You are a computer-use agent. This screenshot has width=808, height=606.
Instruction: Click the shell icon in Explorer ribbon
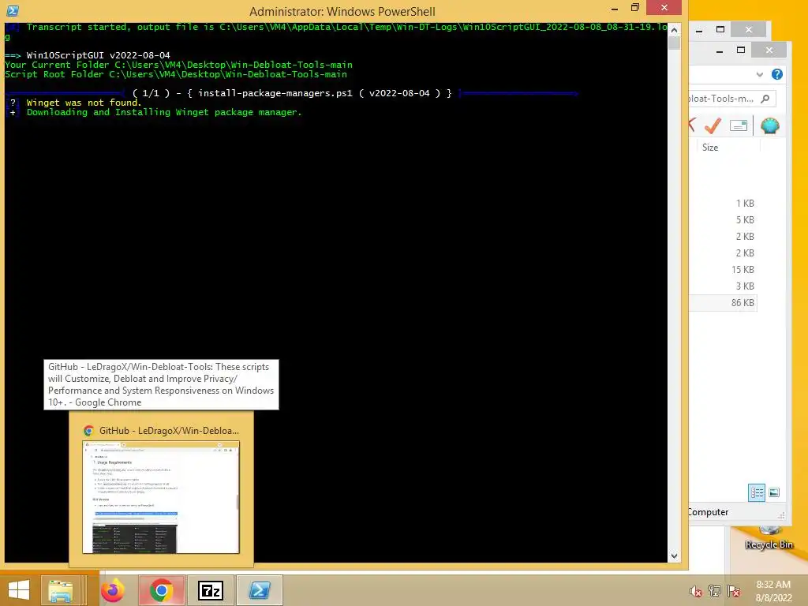pos(770,125)
